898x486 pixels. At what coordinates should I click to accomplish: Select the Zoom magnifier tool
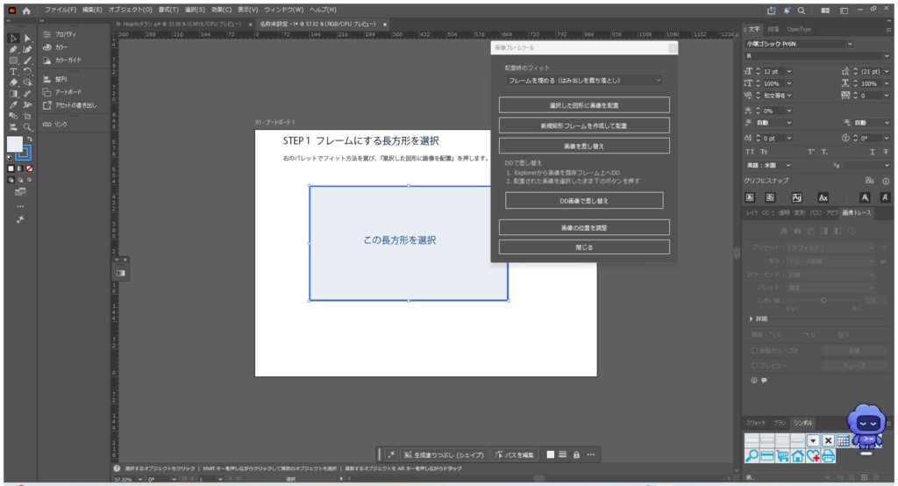(27, 127)
